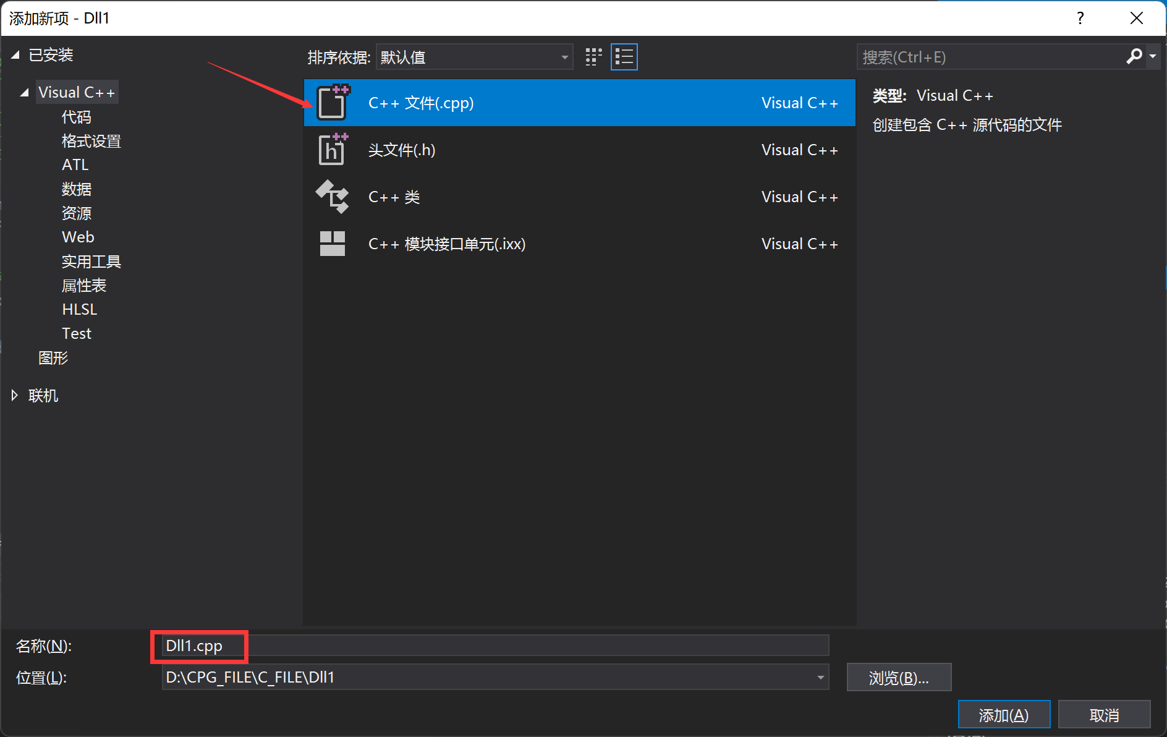Click Visual C++ label in 头文件(.h) row
The height and width of the screenshot is (737, 1167).
click(x=800, y=150)
